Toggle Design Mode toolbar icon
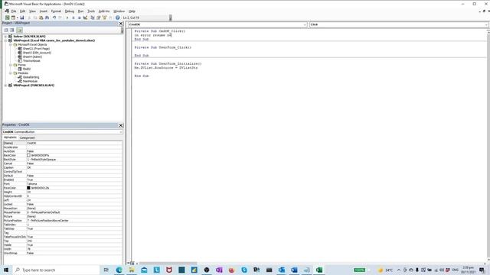Image resolution: width=490 pixels, height=275 pixels. (85, 18)
